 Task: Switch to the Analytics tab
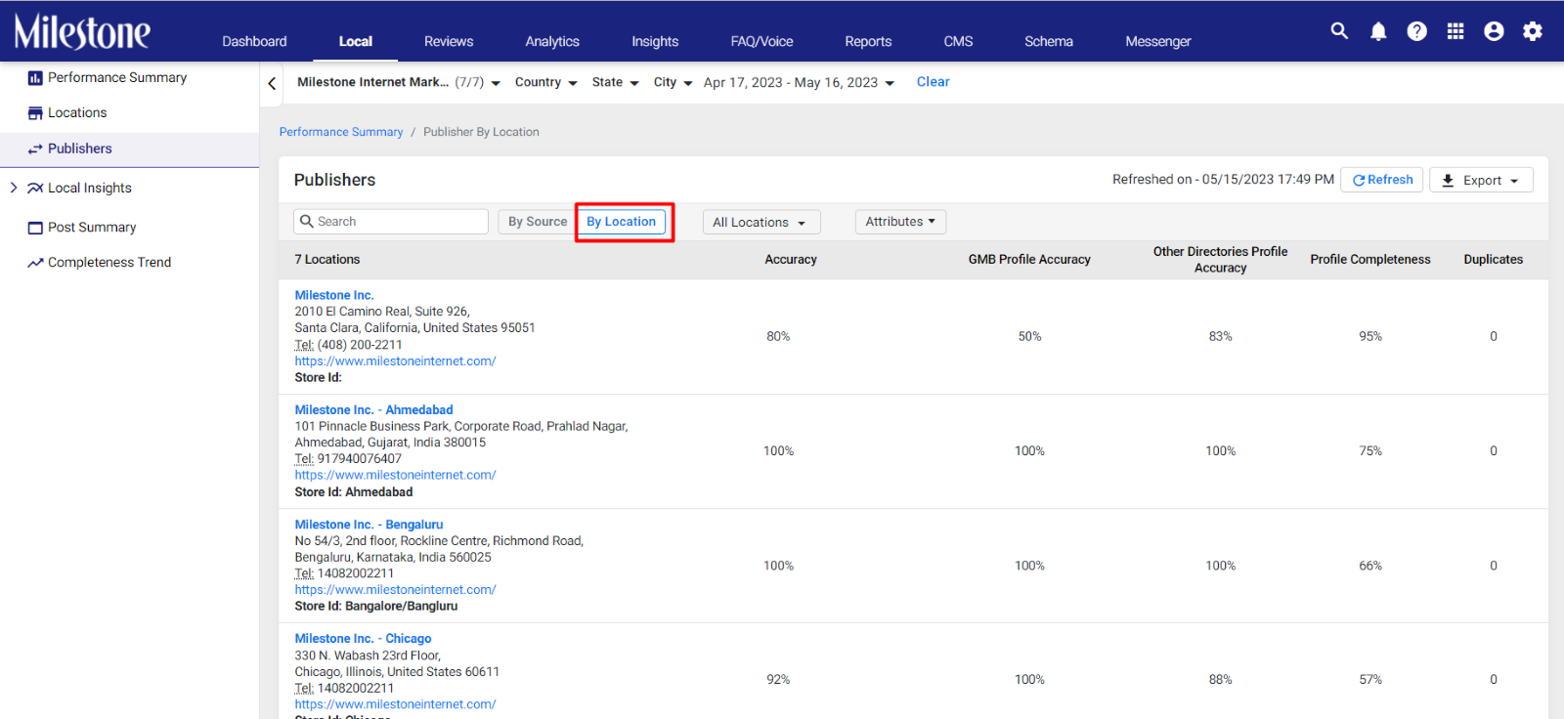coord(552,41)
